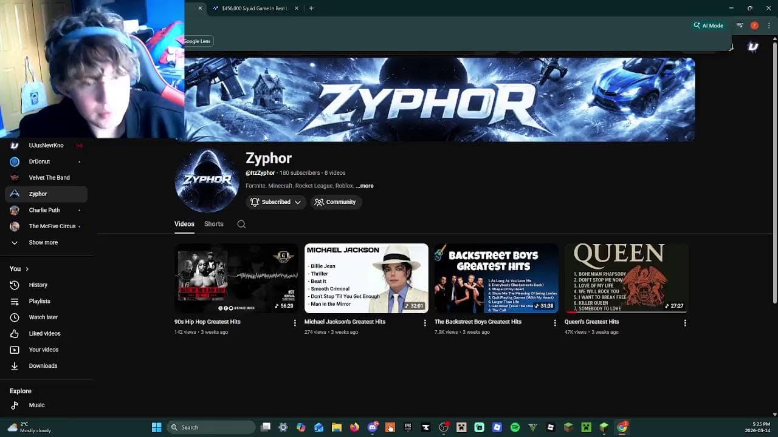Close the Squid Game tab
Image resolution: width=778 pixels, height=437 pixels.
(297, 8)
